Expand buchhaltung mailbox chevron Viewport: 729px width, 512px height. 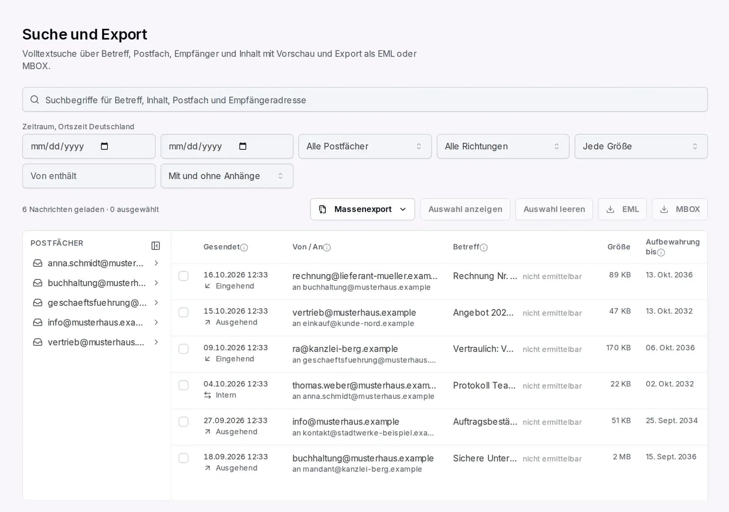156,283
